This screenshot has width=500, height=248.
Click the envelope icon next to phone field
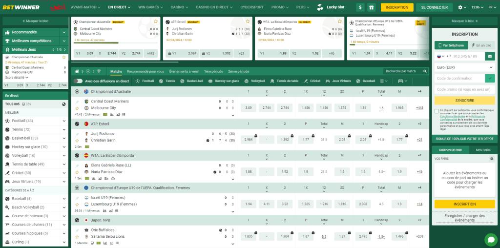[x=490, y=56]
